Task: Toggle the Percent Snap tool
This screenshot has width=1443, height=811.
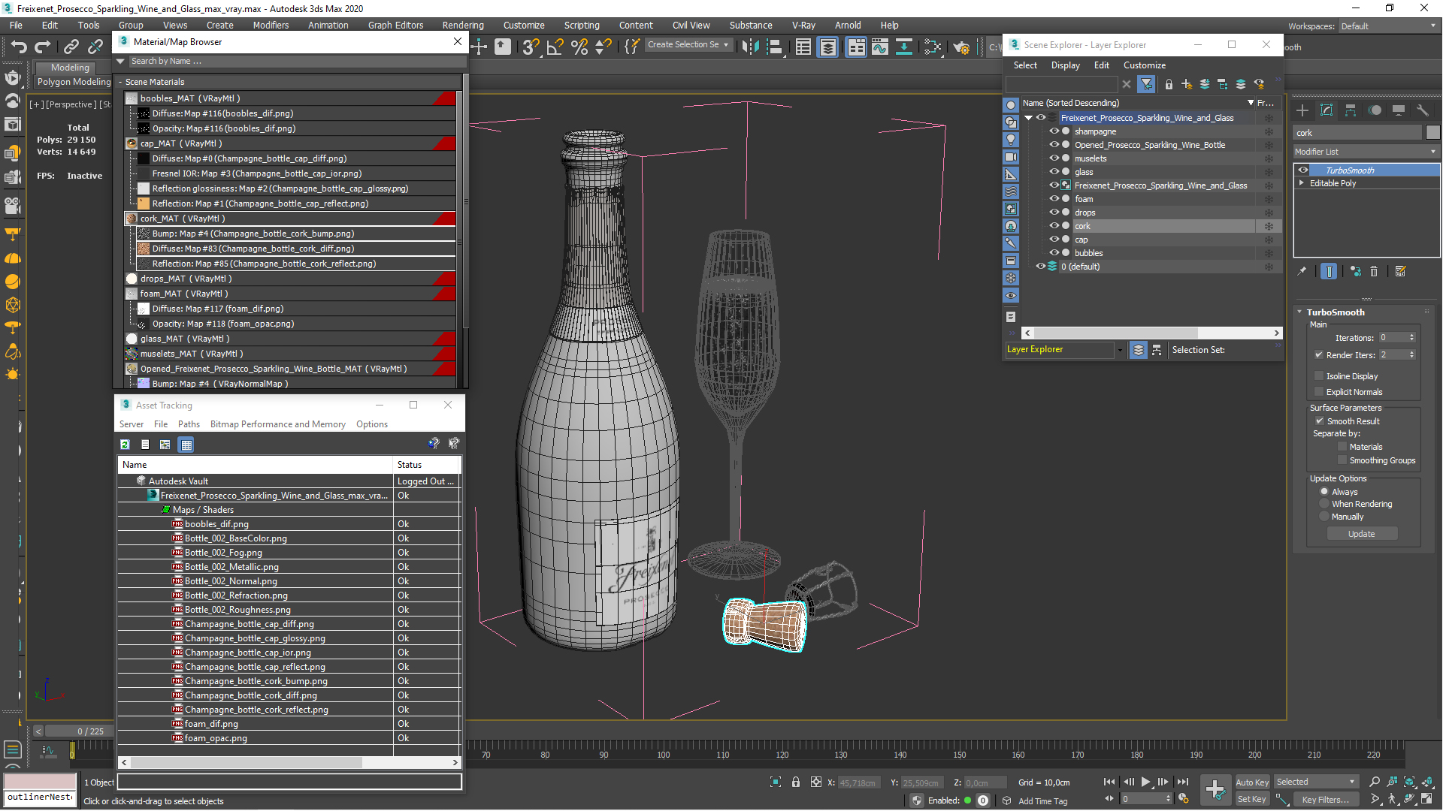Action: 579,47
